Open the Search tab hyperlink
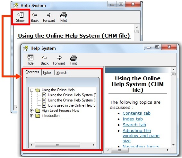The width and height of the screenshot is (182, 158). (x=134, y=125)
